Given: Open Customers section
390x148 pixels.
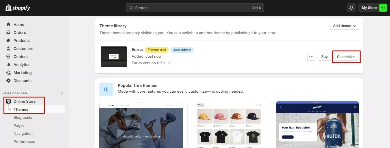Looking at the screenshot, I should [23, 48].
